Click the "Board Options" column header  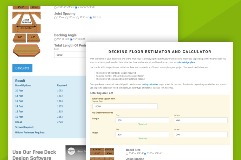(23, 85)
